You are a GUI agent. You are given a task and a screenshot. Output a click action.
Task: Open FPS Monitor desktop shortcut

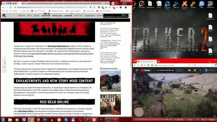(141, 4)
